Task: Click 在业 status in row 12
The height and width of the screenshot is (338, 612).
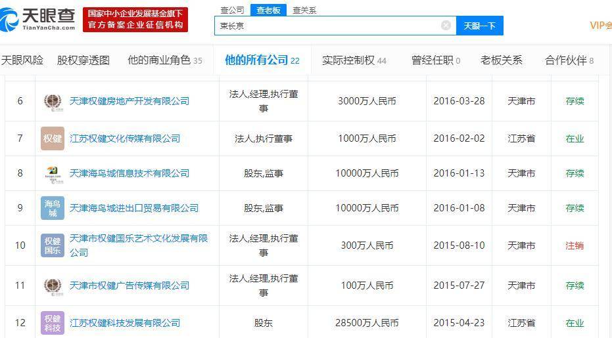Action: [575, 323]
